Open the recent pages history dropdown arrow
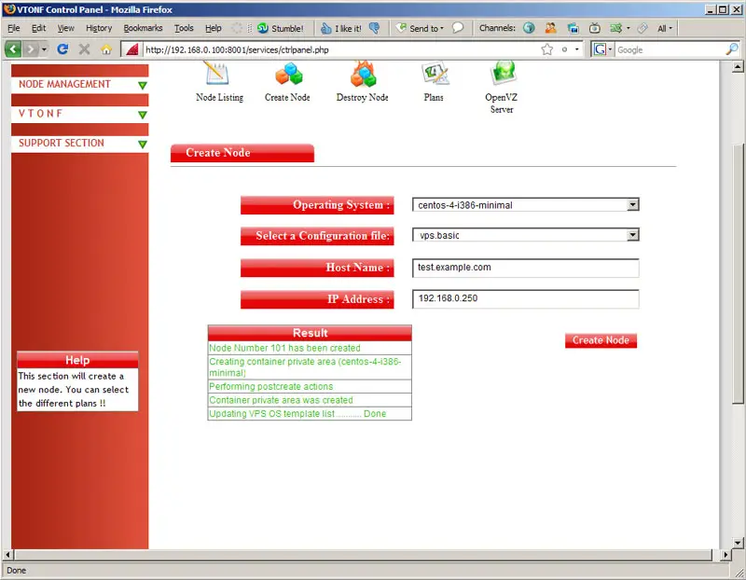This screenshot has height=580, width=746. coord(44,49)
